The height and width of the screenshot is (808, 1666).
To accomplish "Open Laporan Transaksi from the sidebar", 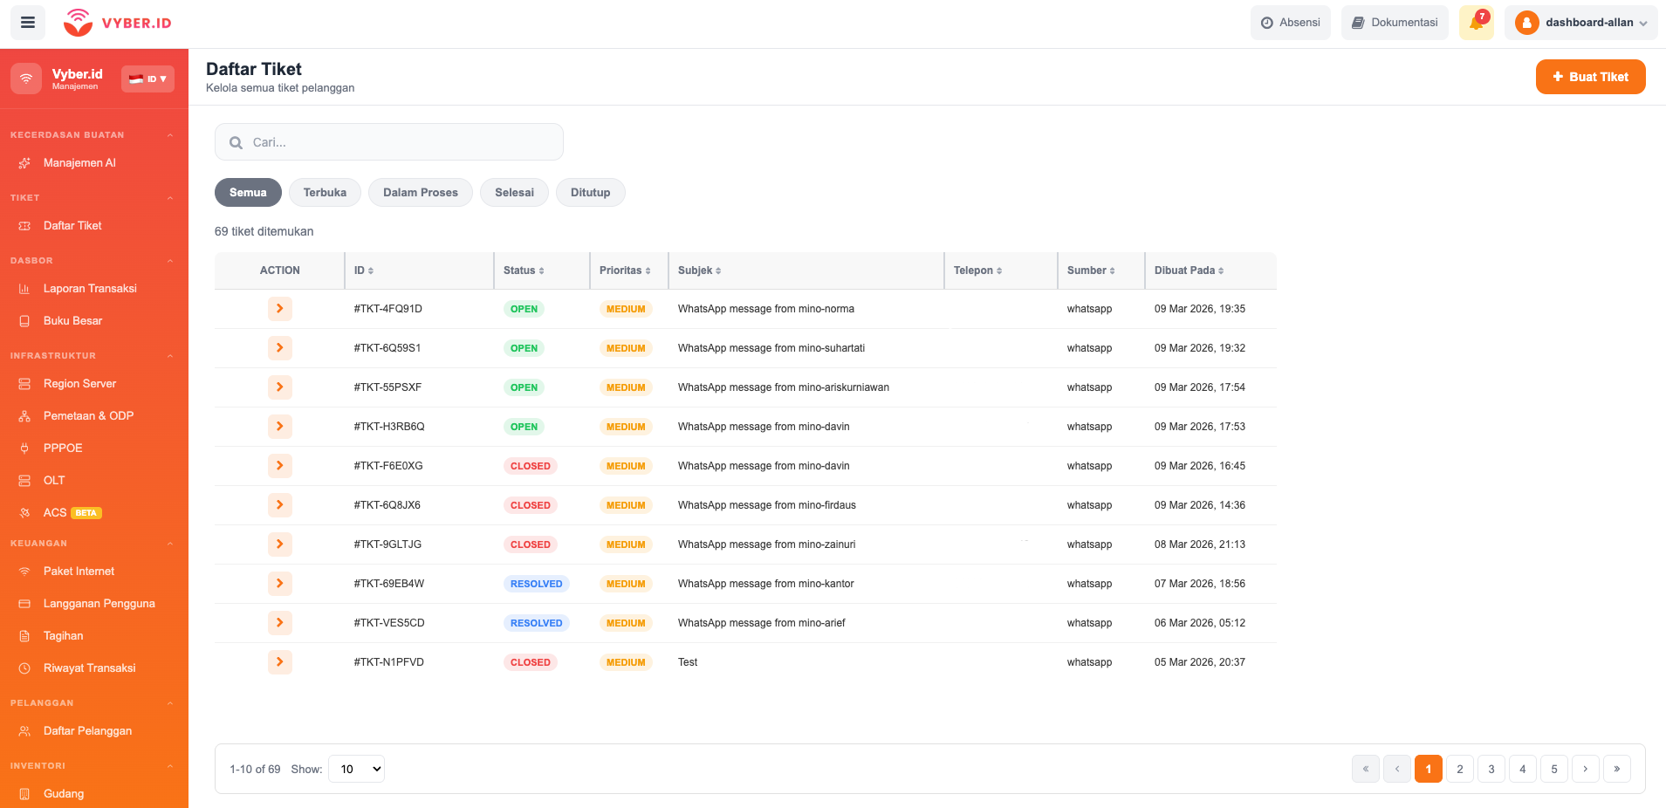I will coord(90,288).
